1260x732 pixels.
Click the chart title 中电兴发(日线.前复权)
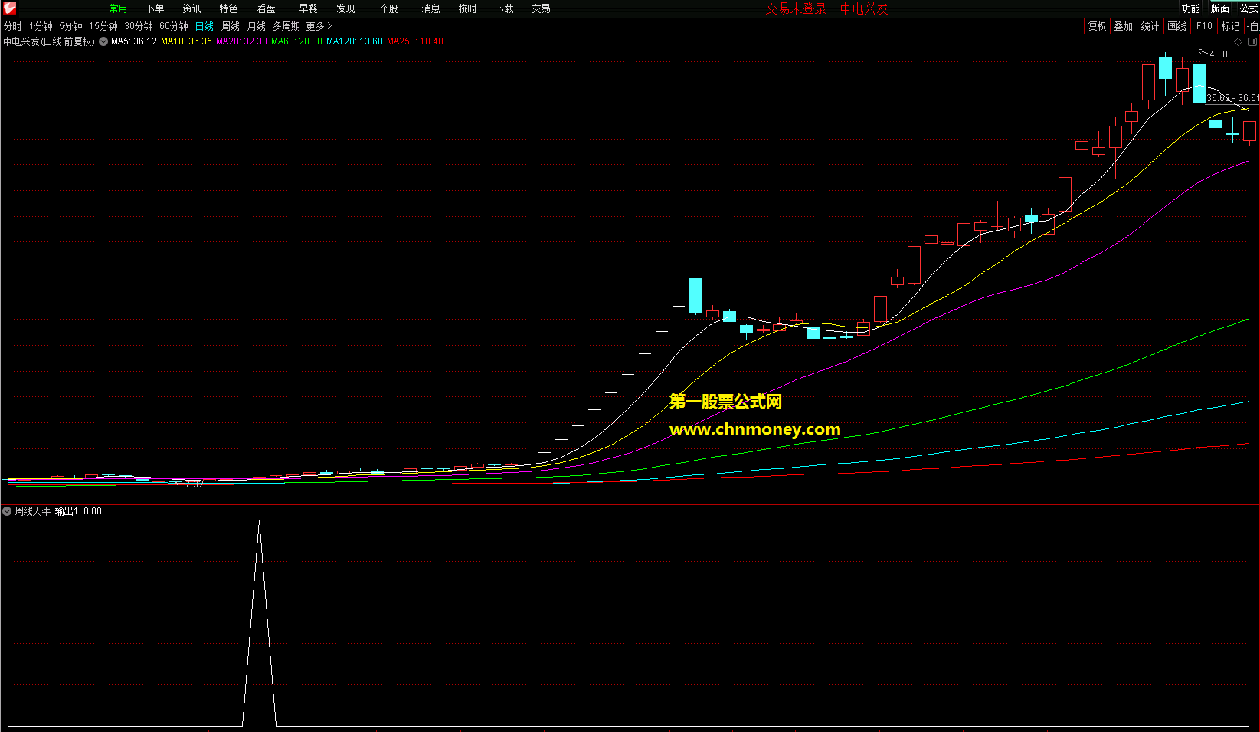[x=49, y=41]
